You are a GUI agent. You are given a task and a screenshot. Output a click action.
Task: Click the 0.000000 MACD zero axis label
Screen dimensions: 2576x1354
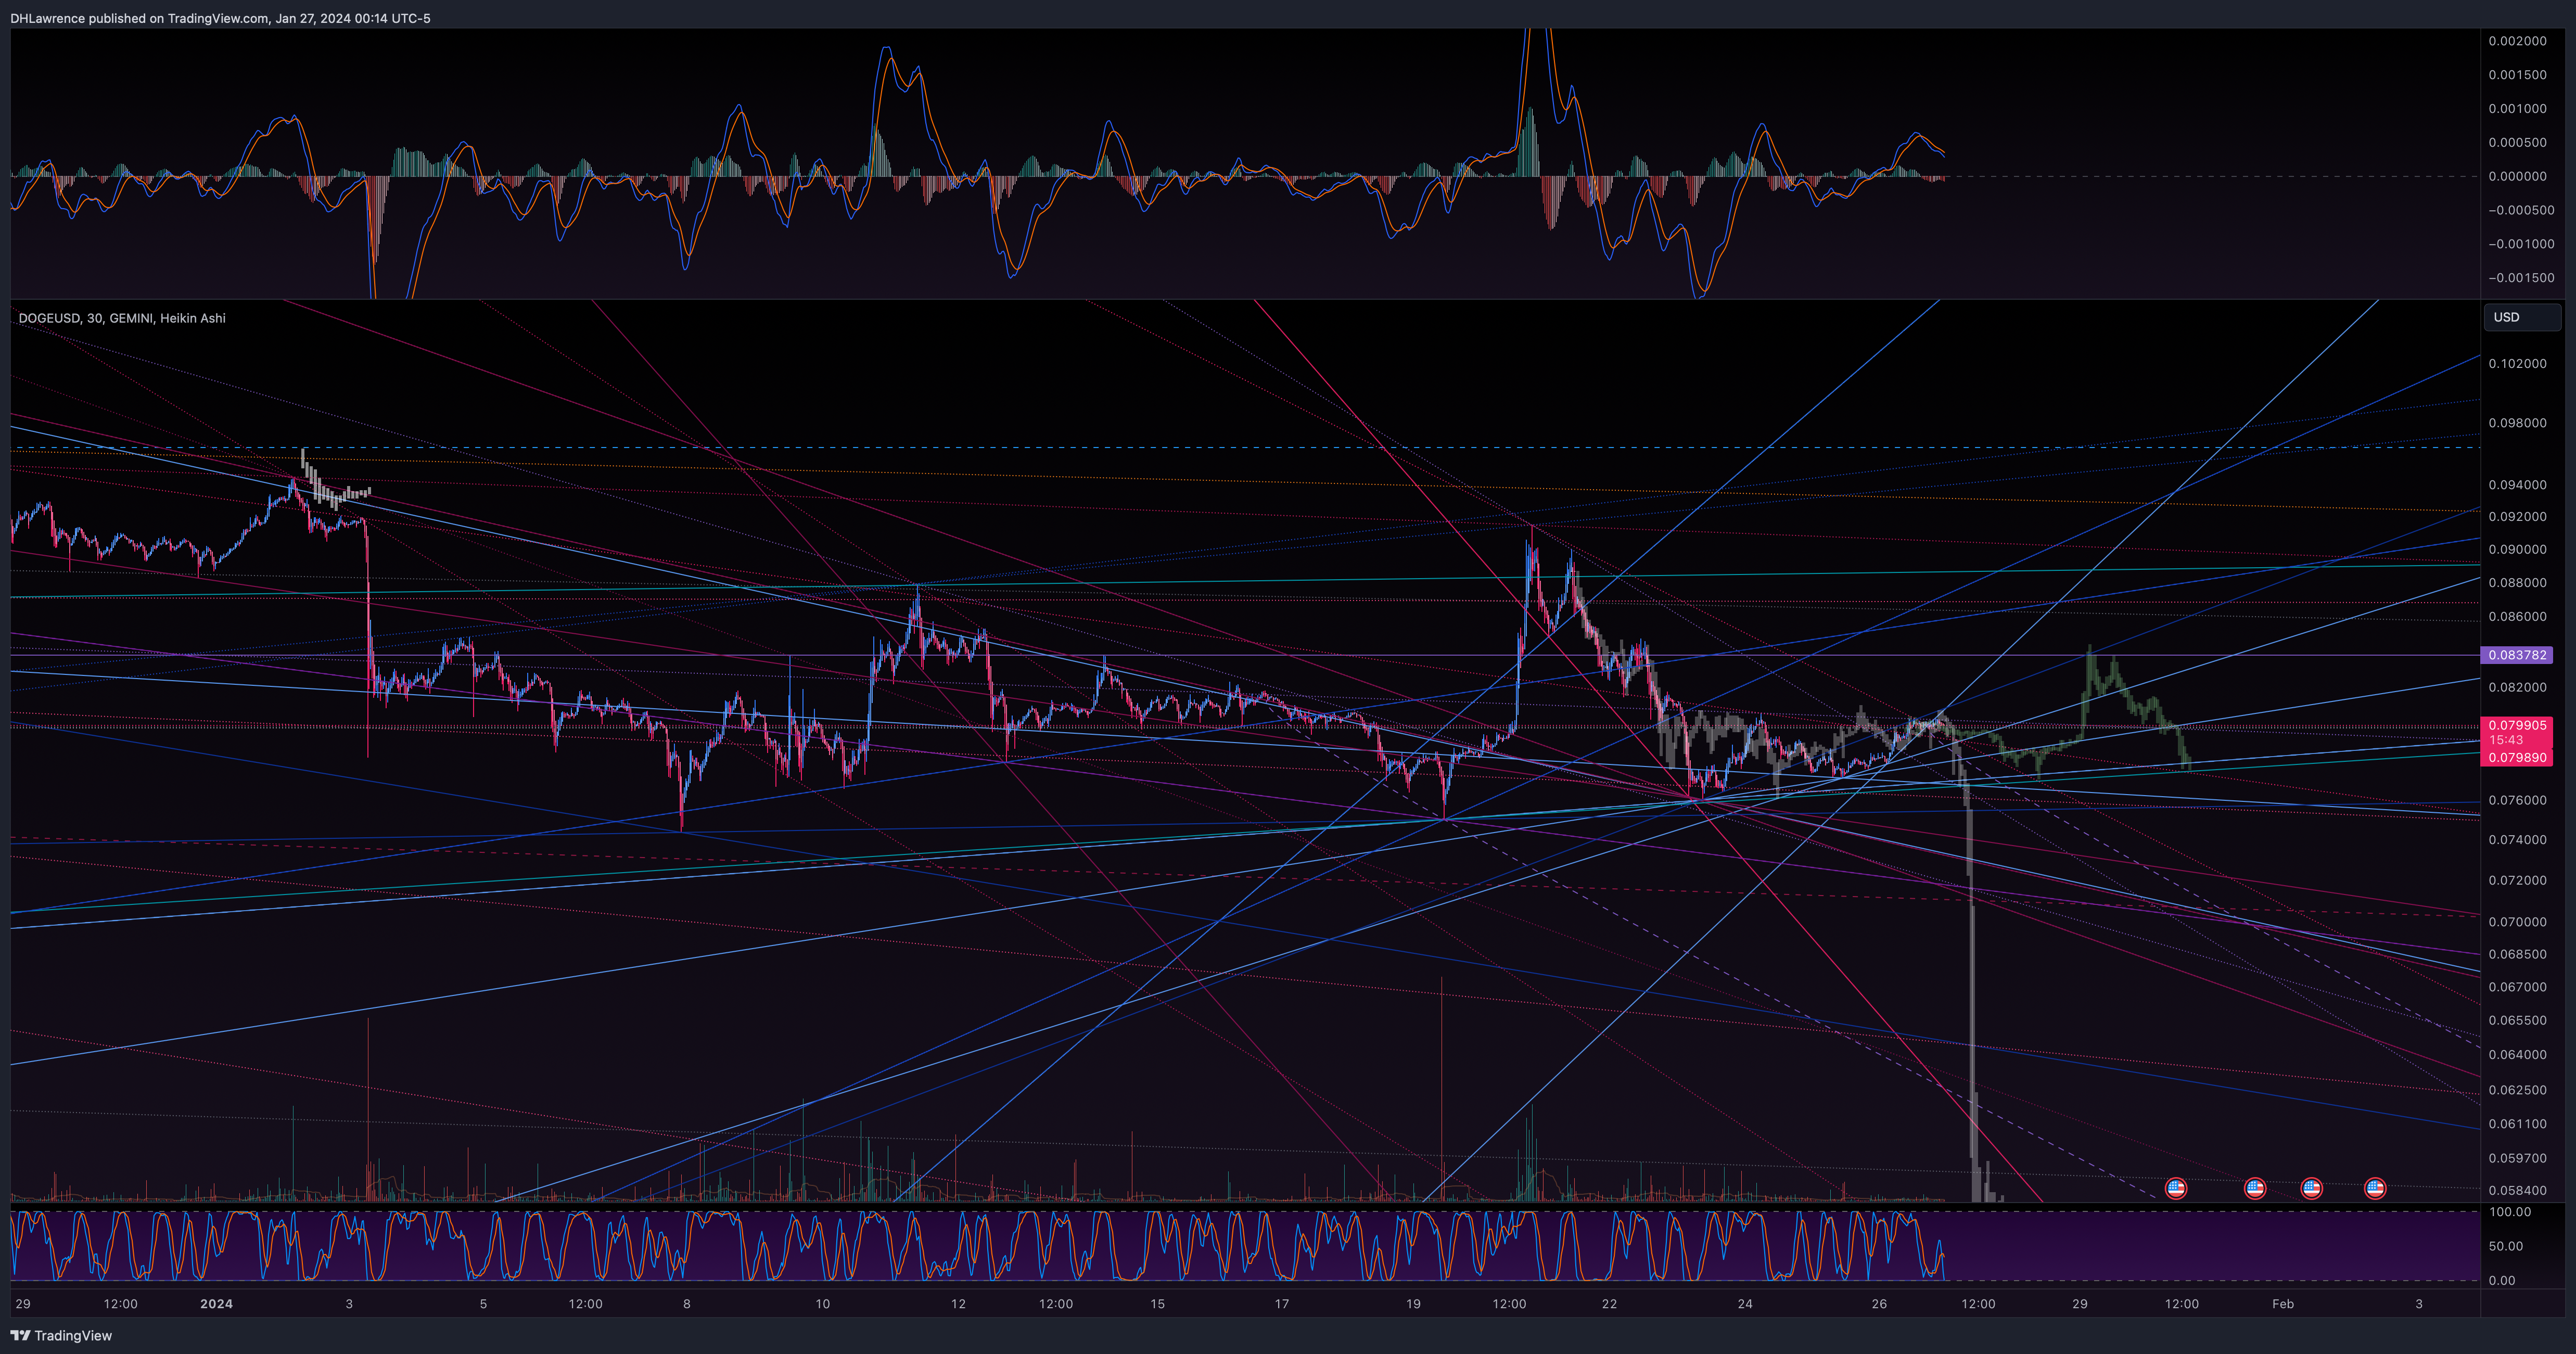2517,177
